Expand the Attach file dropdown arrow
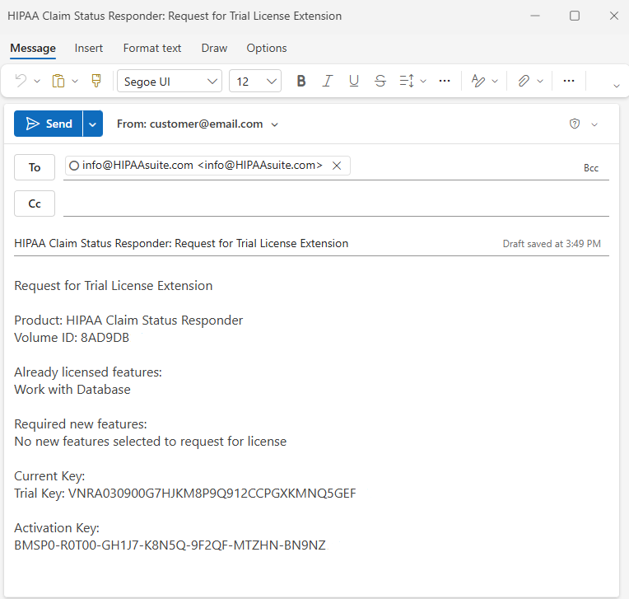The image size is (629, 599). 540,81
